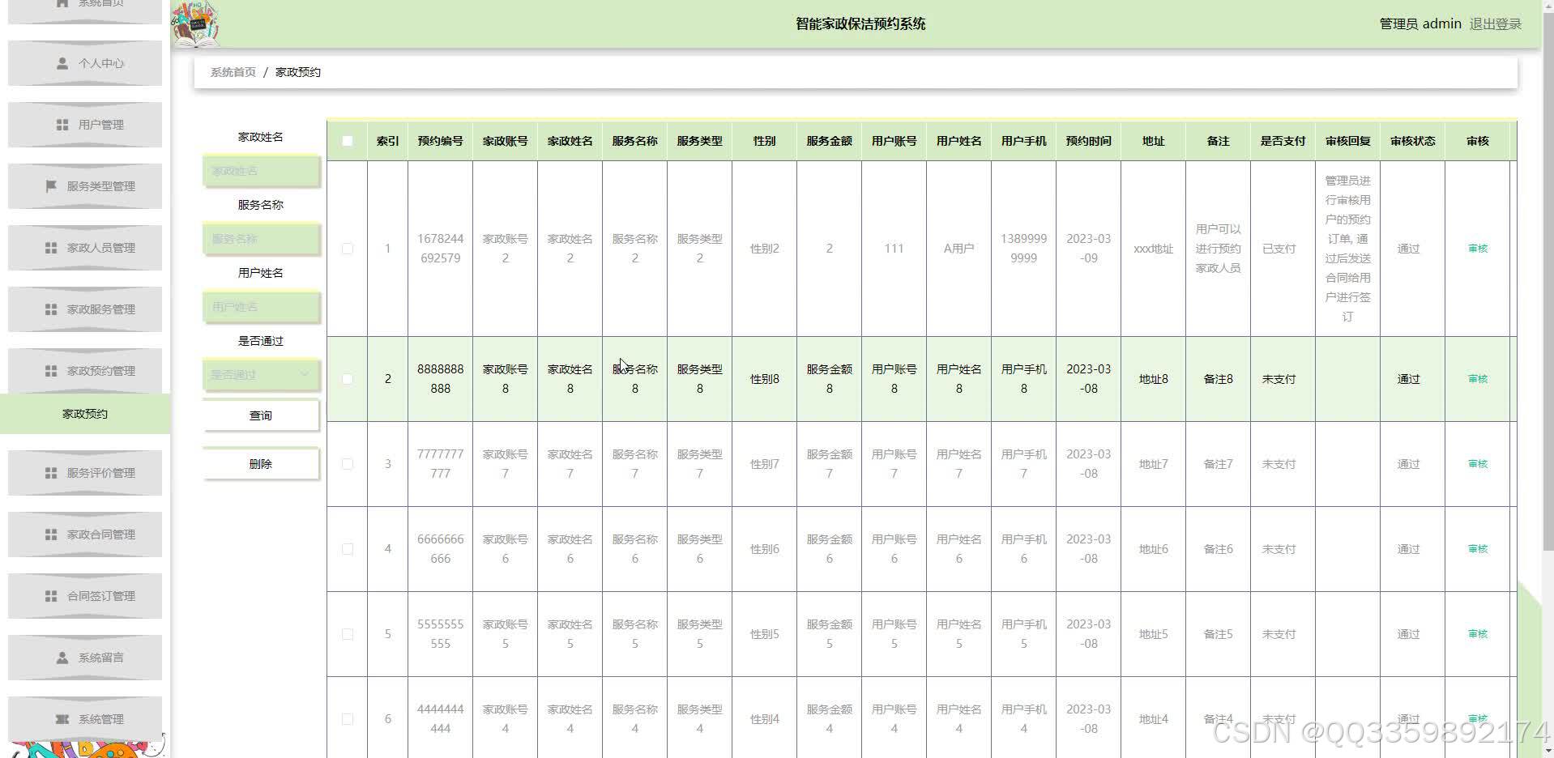The image size is (1554, 758).
Task: Click the grid icon beside 合同签订管理
Action: click(x=51, y=596)
